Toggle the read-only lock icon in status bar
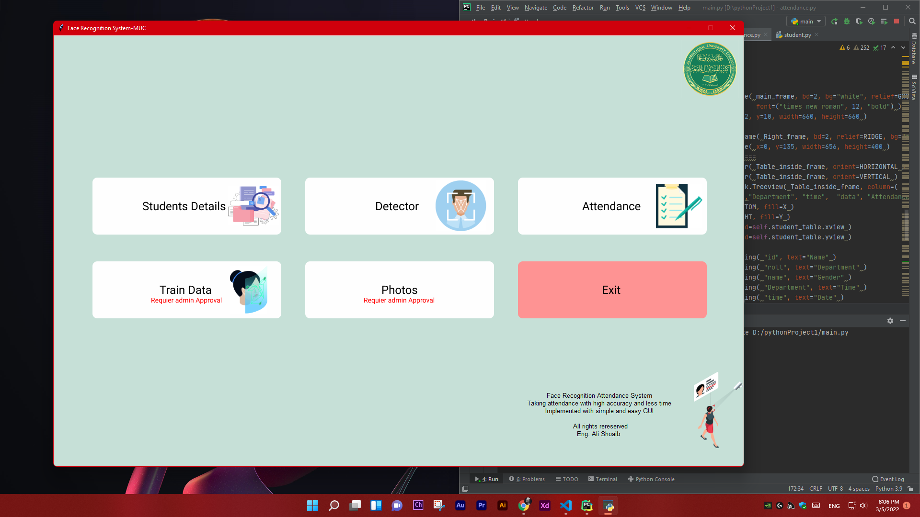Viewport: 920px width, 517px height. [910, 489]
